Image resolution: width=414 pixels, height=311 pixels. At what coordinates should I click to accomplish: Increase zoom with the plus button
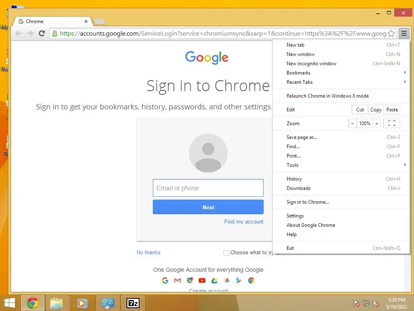click(376, 124)
